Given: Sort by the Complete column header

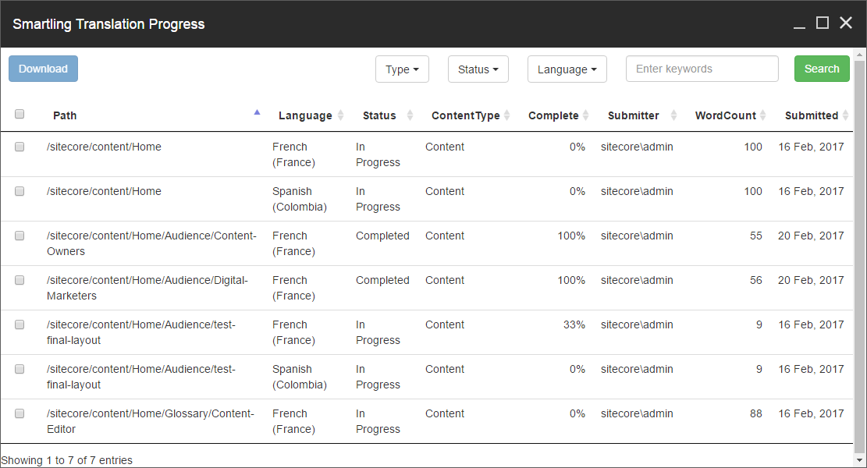Looking at the screenshot, I should [555, 115].
